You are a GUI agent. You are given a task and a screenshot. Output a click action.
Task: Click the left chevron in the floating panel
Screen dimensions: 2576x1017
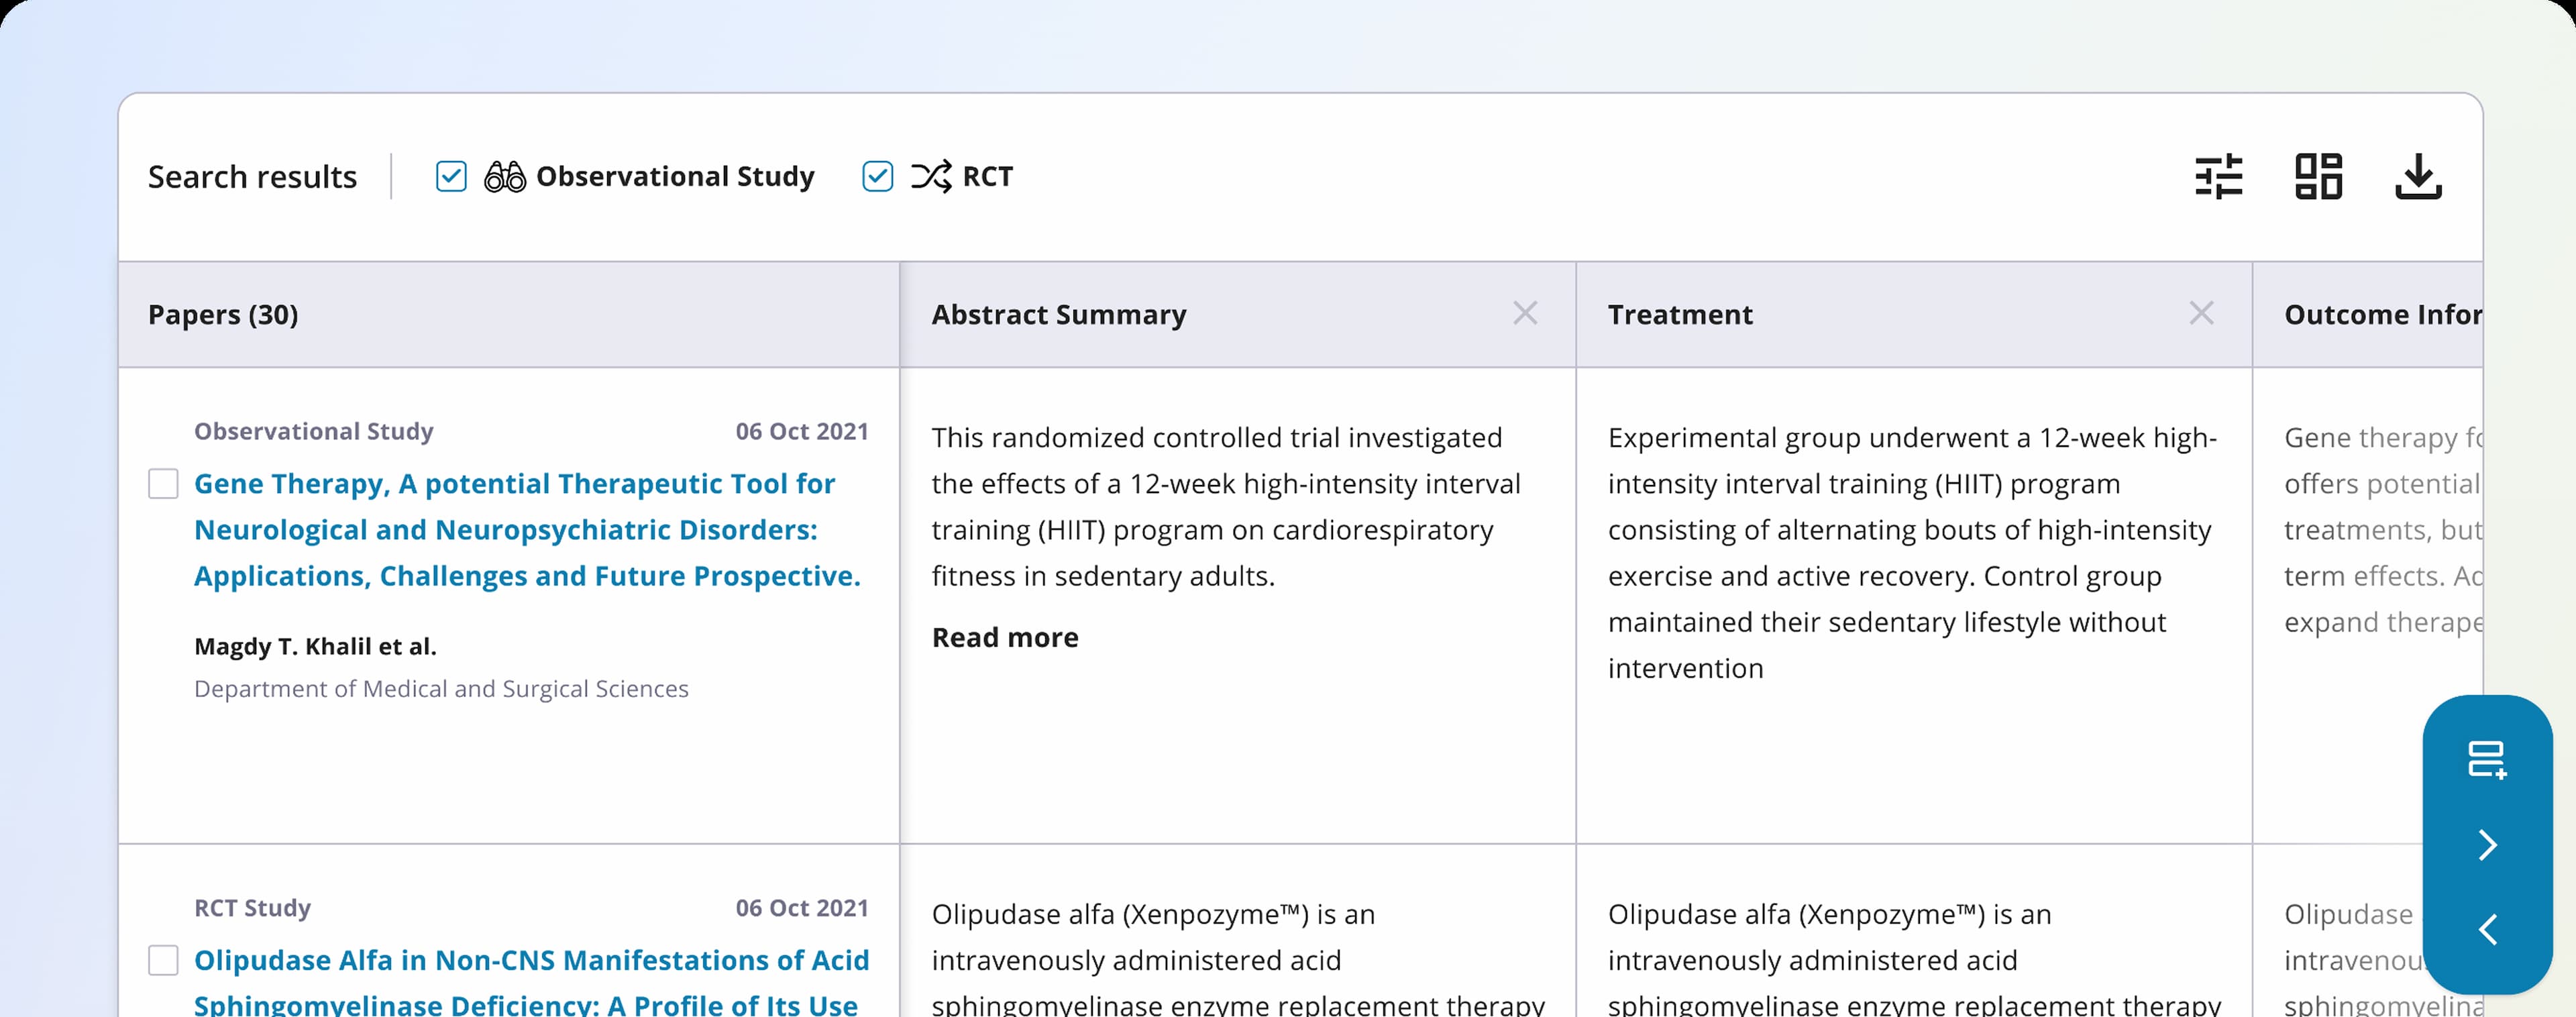[x=2488, y=930]
